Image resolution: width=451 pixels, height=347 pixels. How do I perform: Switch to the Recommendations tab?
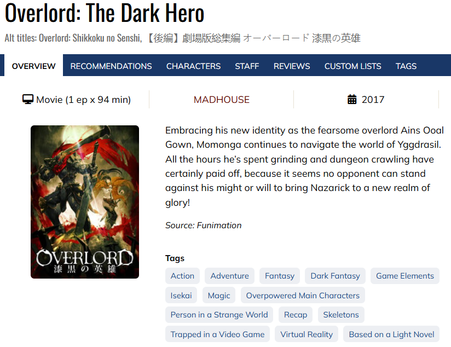[111, 66]
